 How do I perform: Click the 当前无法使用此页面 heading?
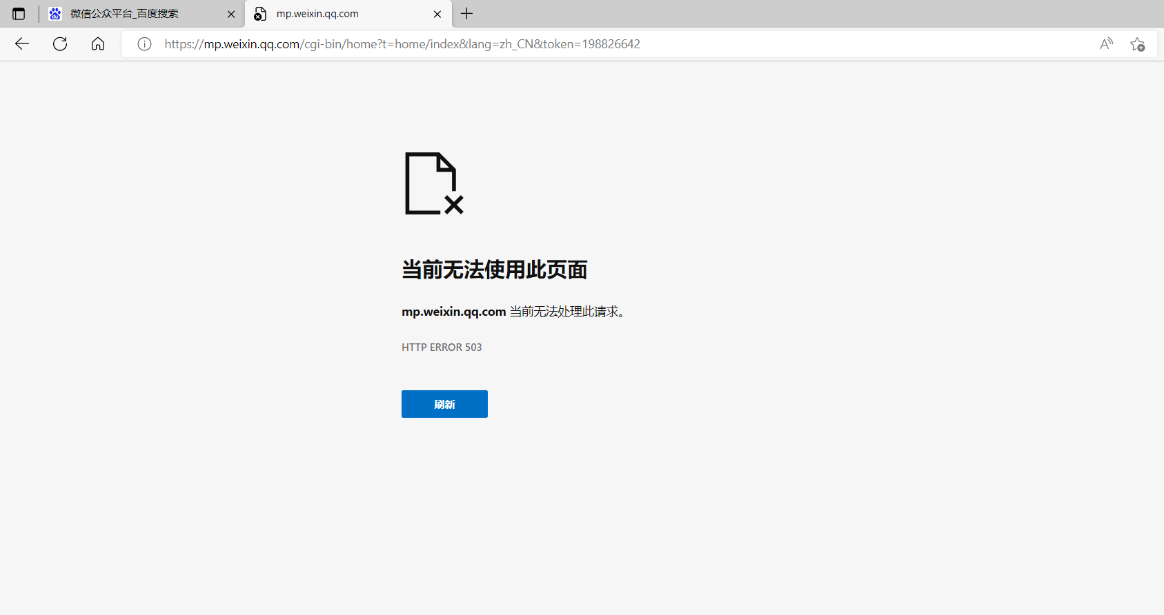(495, 270)
